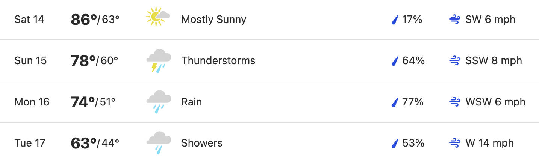Screen dimensions: 539x162
Task: Expand the Sun 15 forecast row
Action: [269, 60]
